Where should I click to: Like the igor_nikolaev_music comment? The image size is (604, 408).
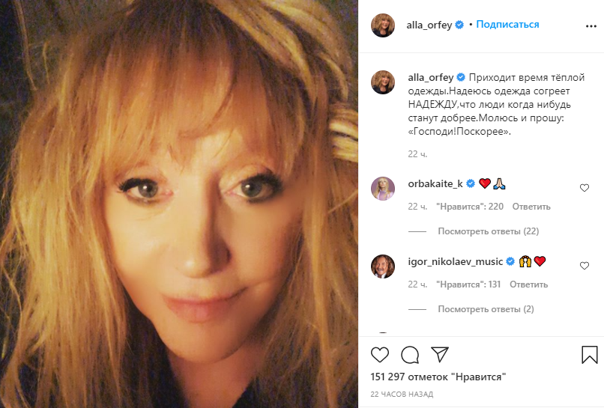pos(585,266)
